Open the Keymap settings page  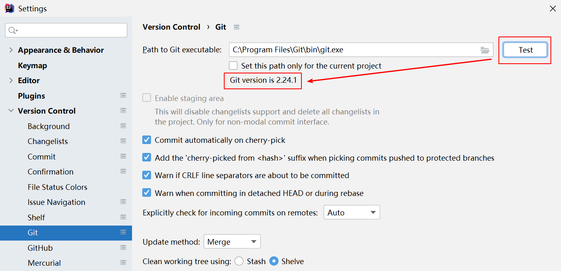pos(32,65)
